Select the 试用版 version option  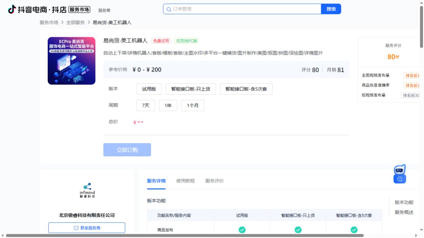coord(149,89)
